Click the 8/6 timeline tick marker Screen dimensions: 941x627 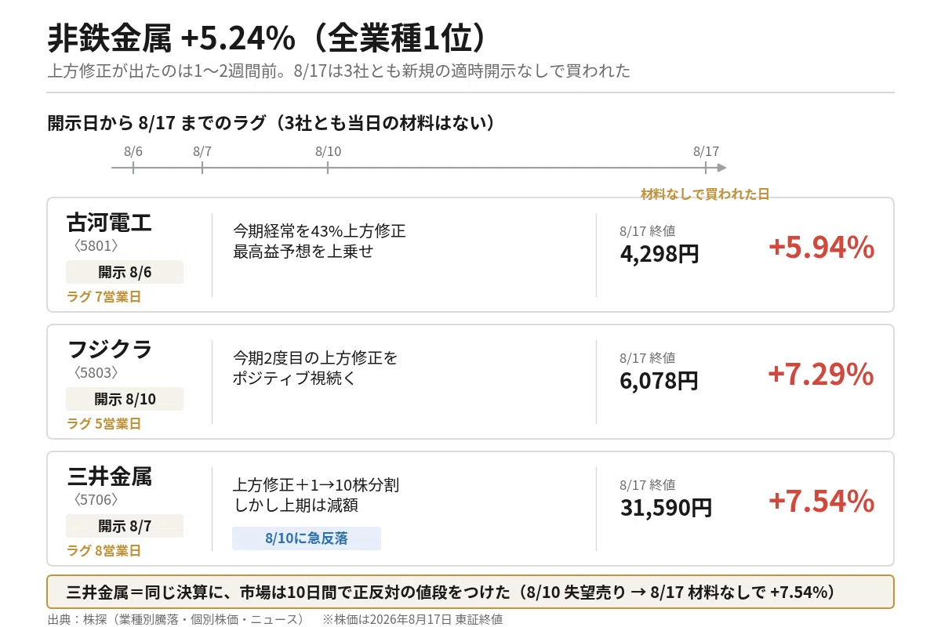[133, 167]
